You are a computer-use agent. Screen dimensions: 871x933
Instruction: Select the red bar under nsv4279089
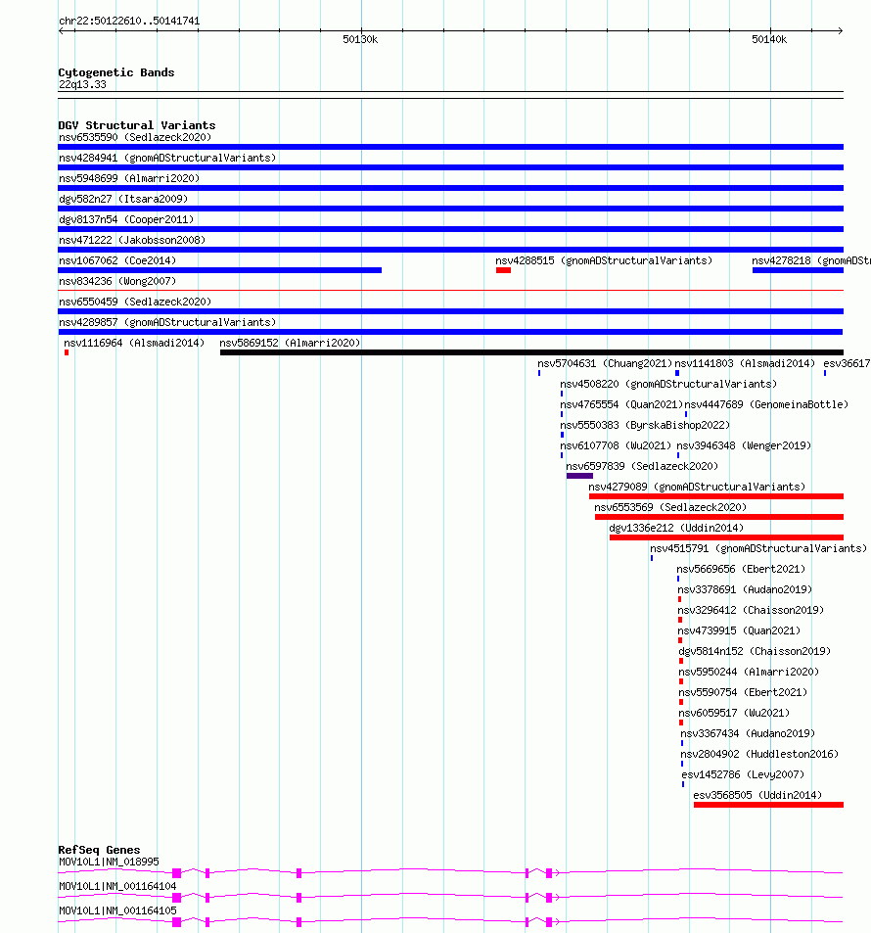pyautogui.click(x=715, y=496)
